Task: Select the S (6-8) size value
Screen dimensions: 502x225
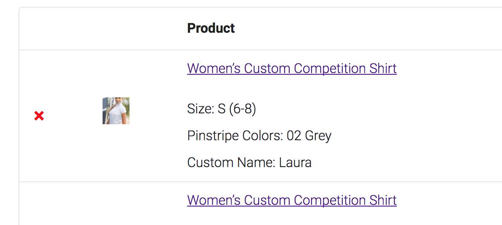Action: click(x=237, y=109)
